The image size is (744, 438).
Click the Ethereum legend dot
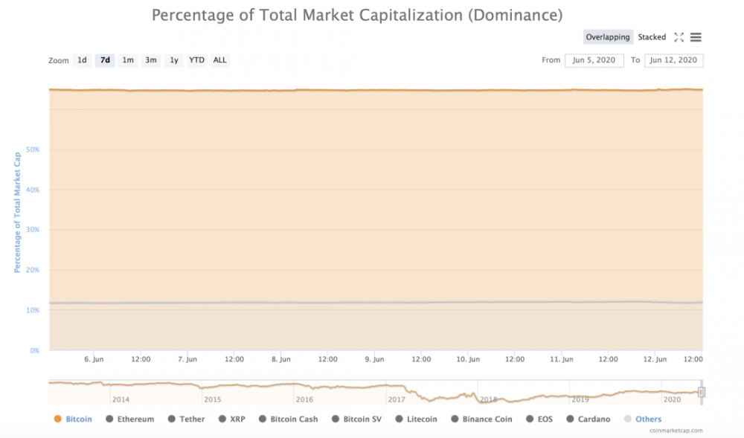coord(109,419)
